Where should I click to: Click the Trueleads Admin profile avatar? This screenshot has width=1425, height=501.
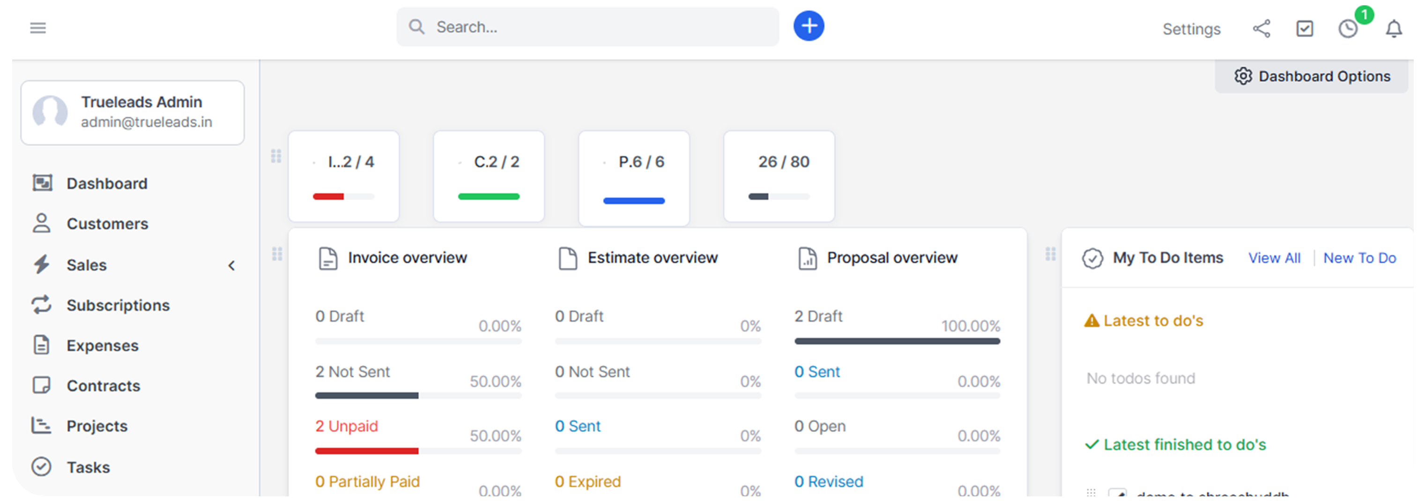pos(50,112)
